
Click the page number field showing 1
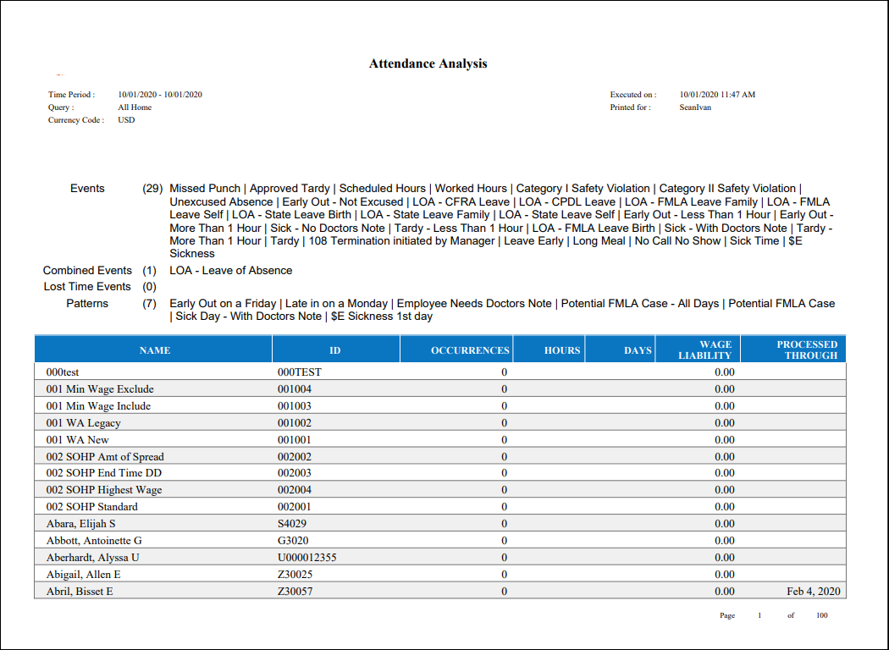coord(759,615)
